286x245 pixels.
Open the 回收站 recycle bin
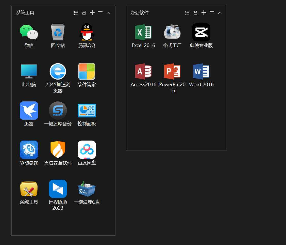[x=58, y=32]
